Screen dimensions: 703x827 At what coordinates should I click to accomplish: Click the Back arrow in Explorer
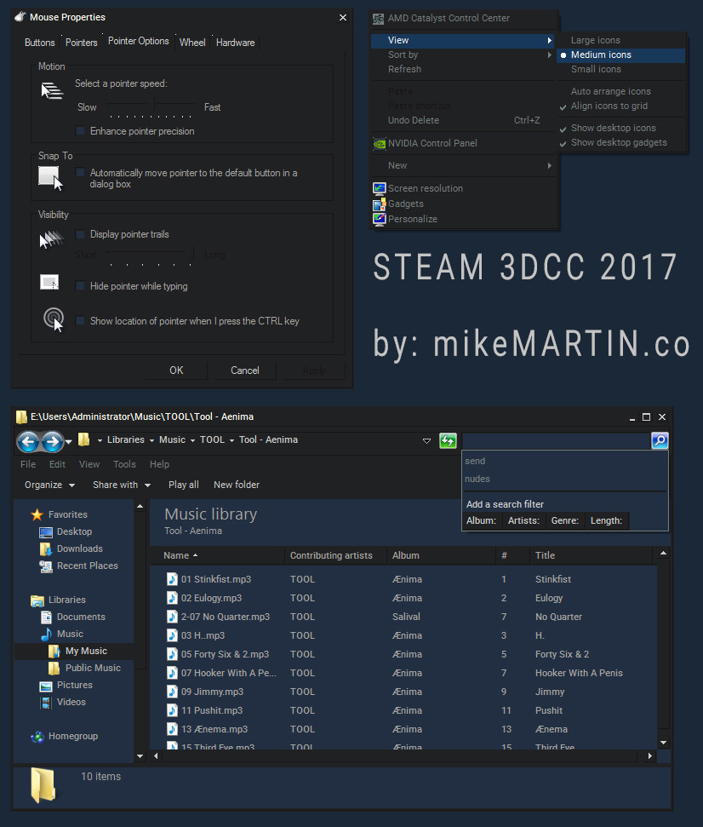tap(28, 441)
